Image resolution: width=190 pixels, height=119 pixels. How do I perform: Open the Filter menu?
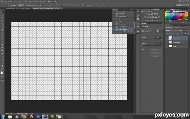click(36, 2)
